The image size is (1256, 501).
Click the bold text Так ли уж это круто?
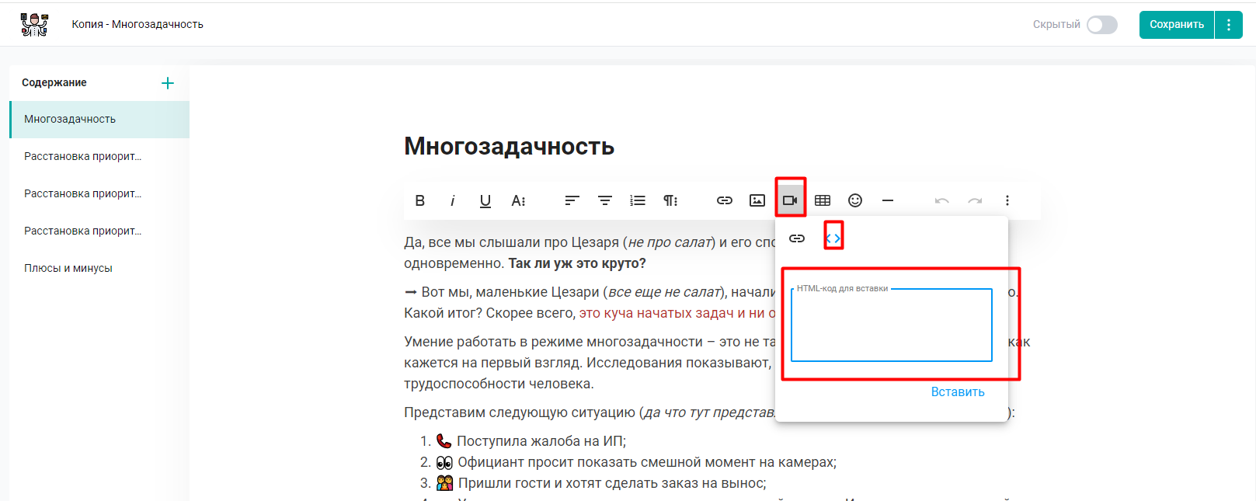[x=577, y=263]
